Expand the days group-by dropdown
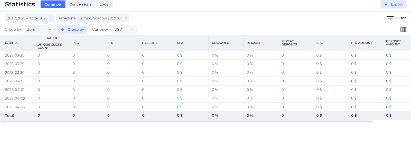The image size is (411, 144). pyautogui.click(x=39, y=30)
